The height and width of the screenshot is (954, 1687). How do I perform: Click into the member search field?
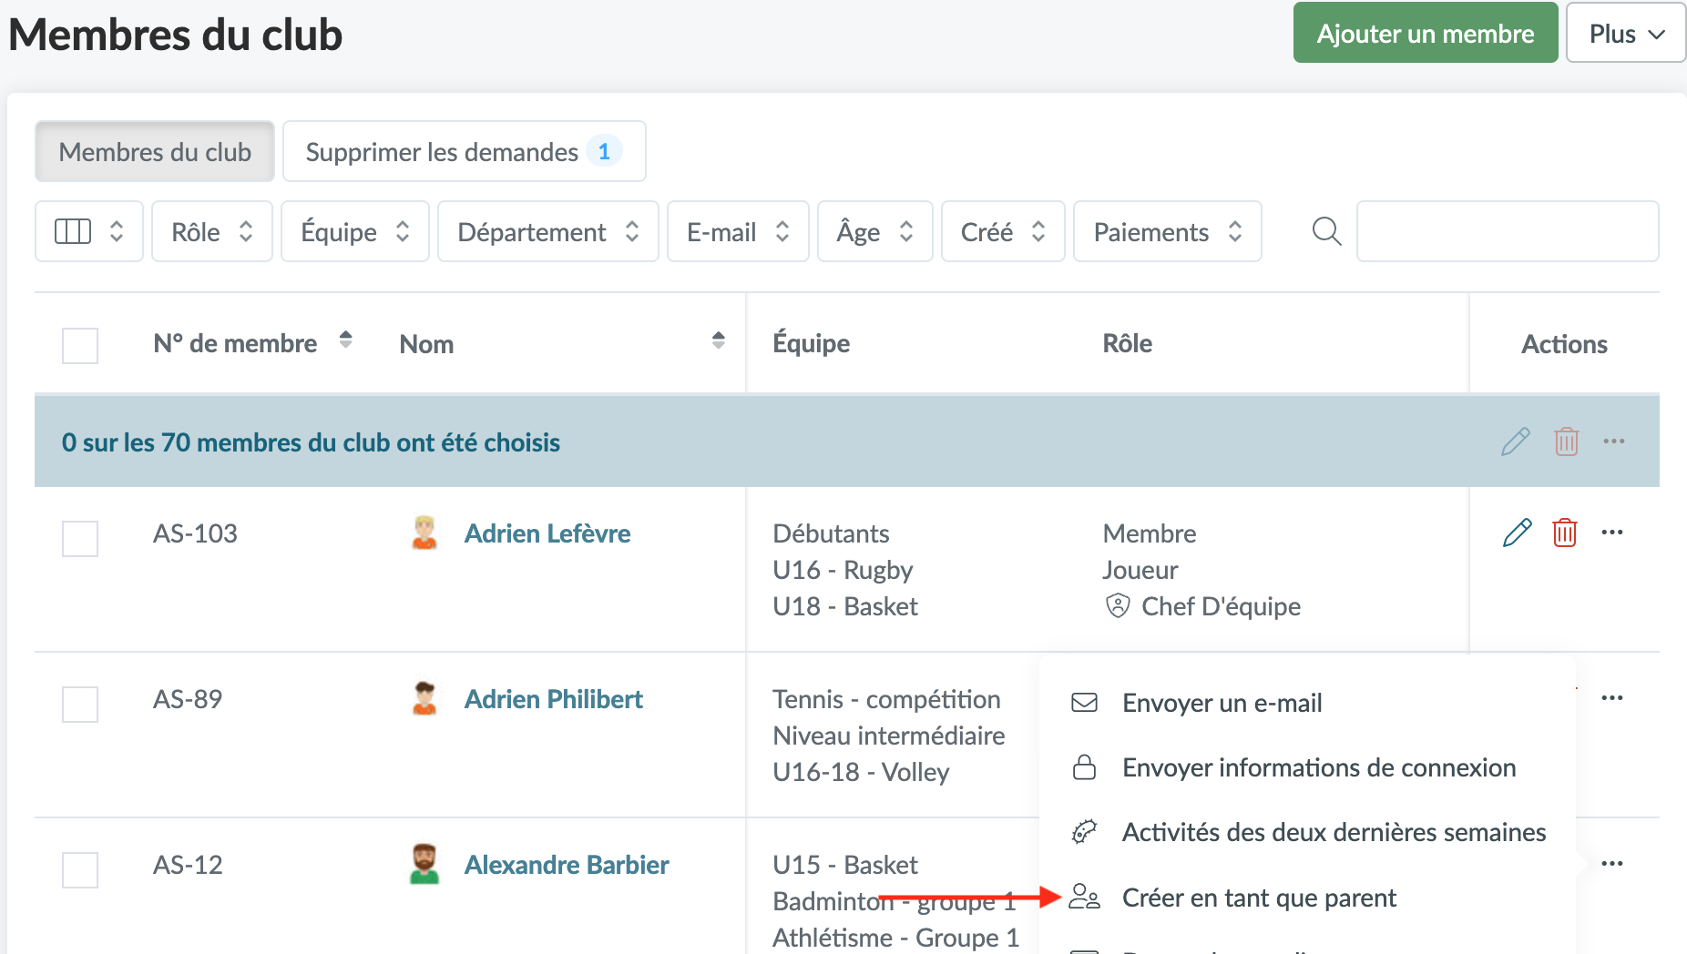coord(1508,231)
